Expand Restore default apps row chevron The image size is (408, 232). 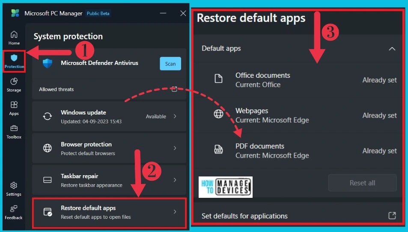pyautogui.click(x=175, y=212)
